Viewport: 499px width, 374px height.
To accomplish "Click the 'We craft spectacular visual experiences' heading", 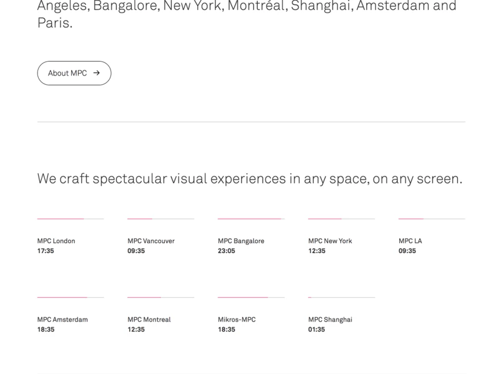I will [x=250, y=179].
